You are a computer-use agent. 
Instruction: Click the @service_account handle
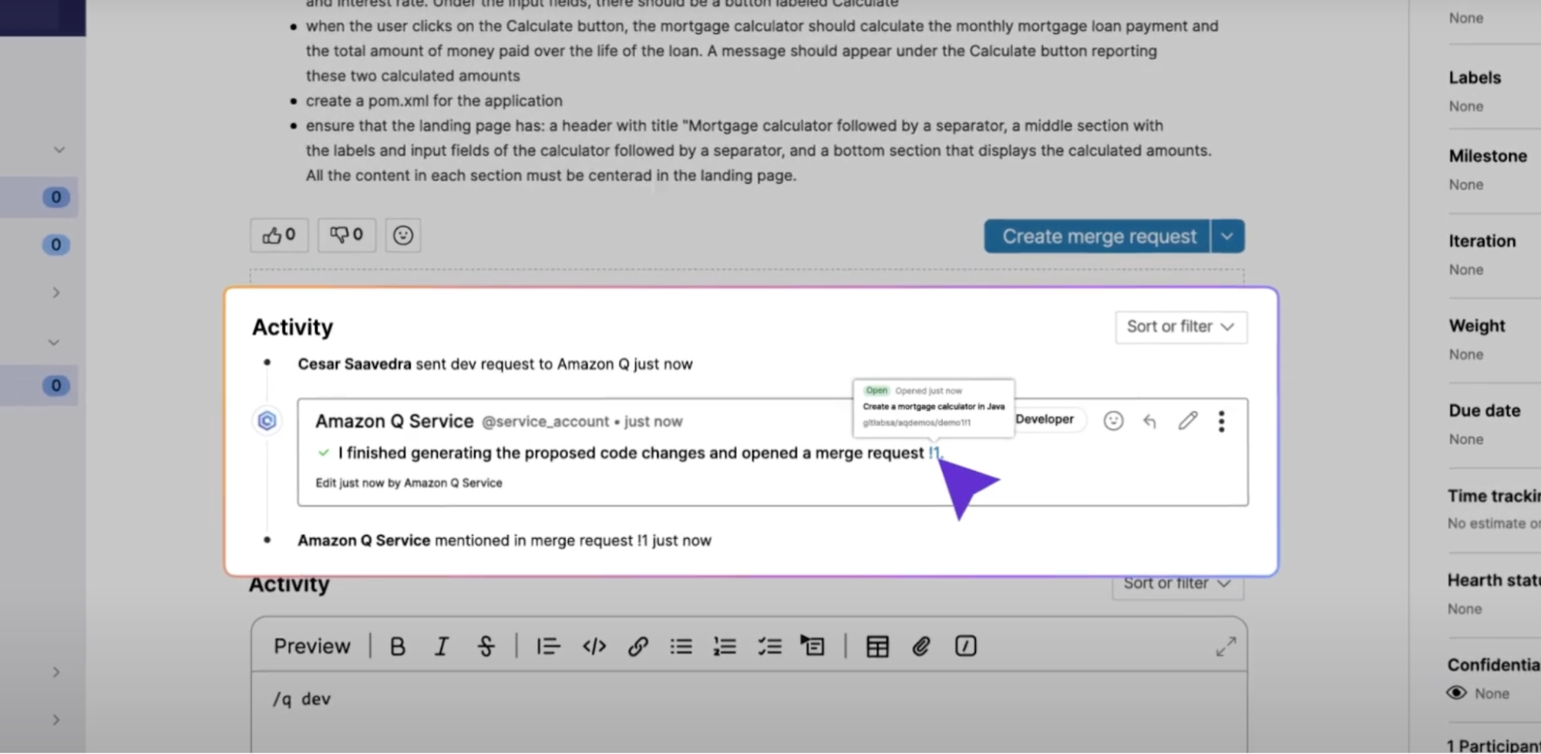pyautogui.click(x=545, y=422)
